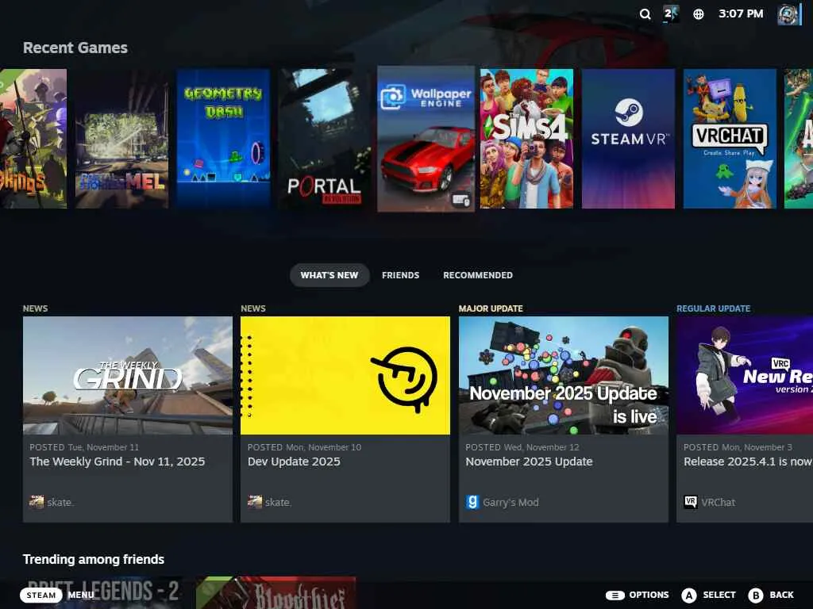The height and width of the screenshot is (609, 813).
Task: Select the SteamVR tile
Action: tap(629, 139)
